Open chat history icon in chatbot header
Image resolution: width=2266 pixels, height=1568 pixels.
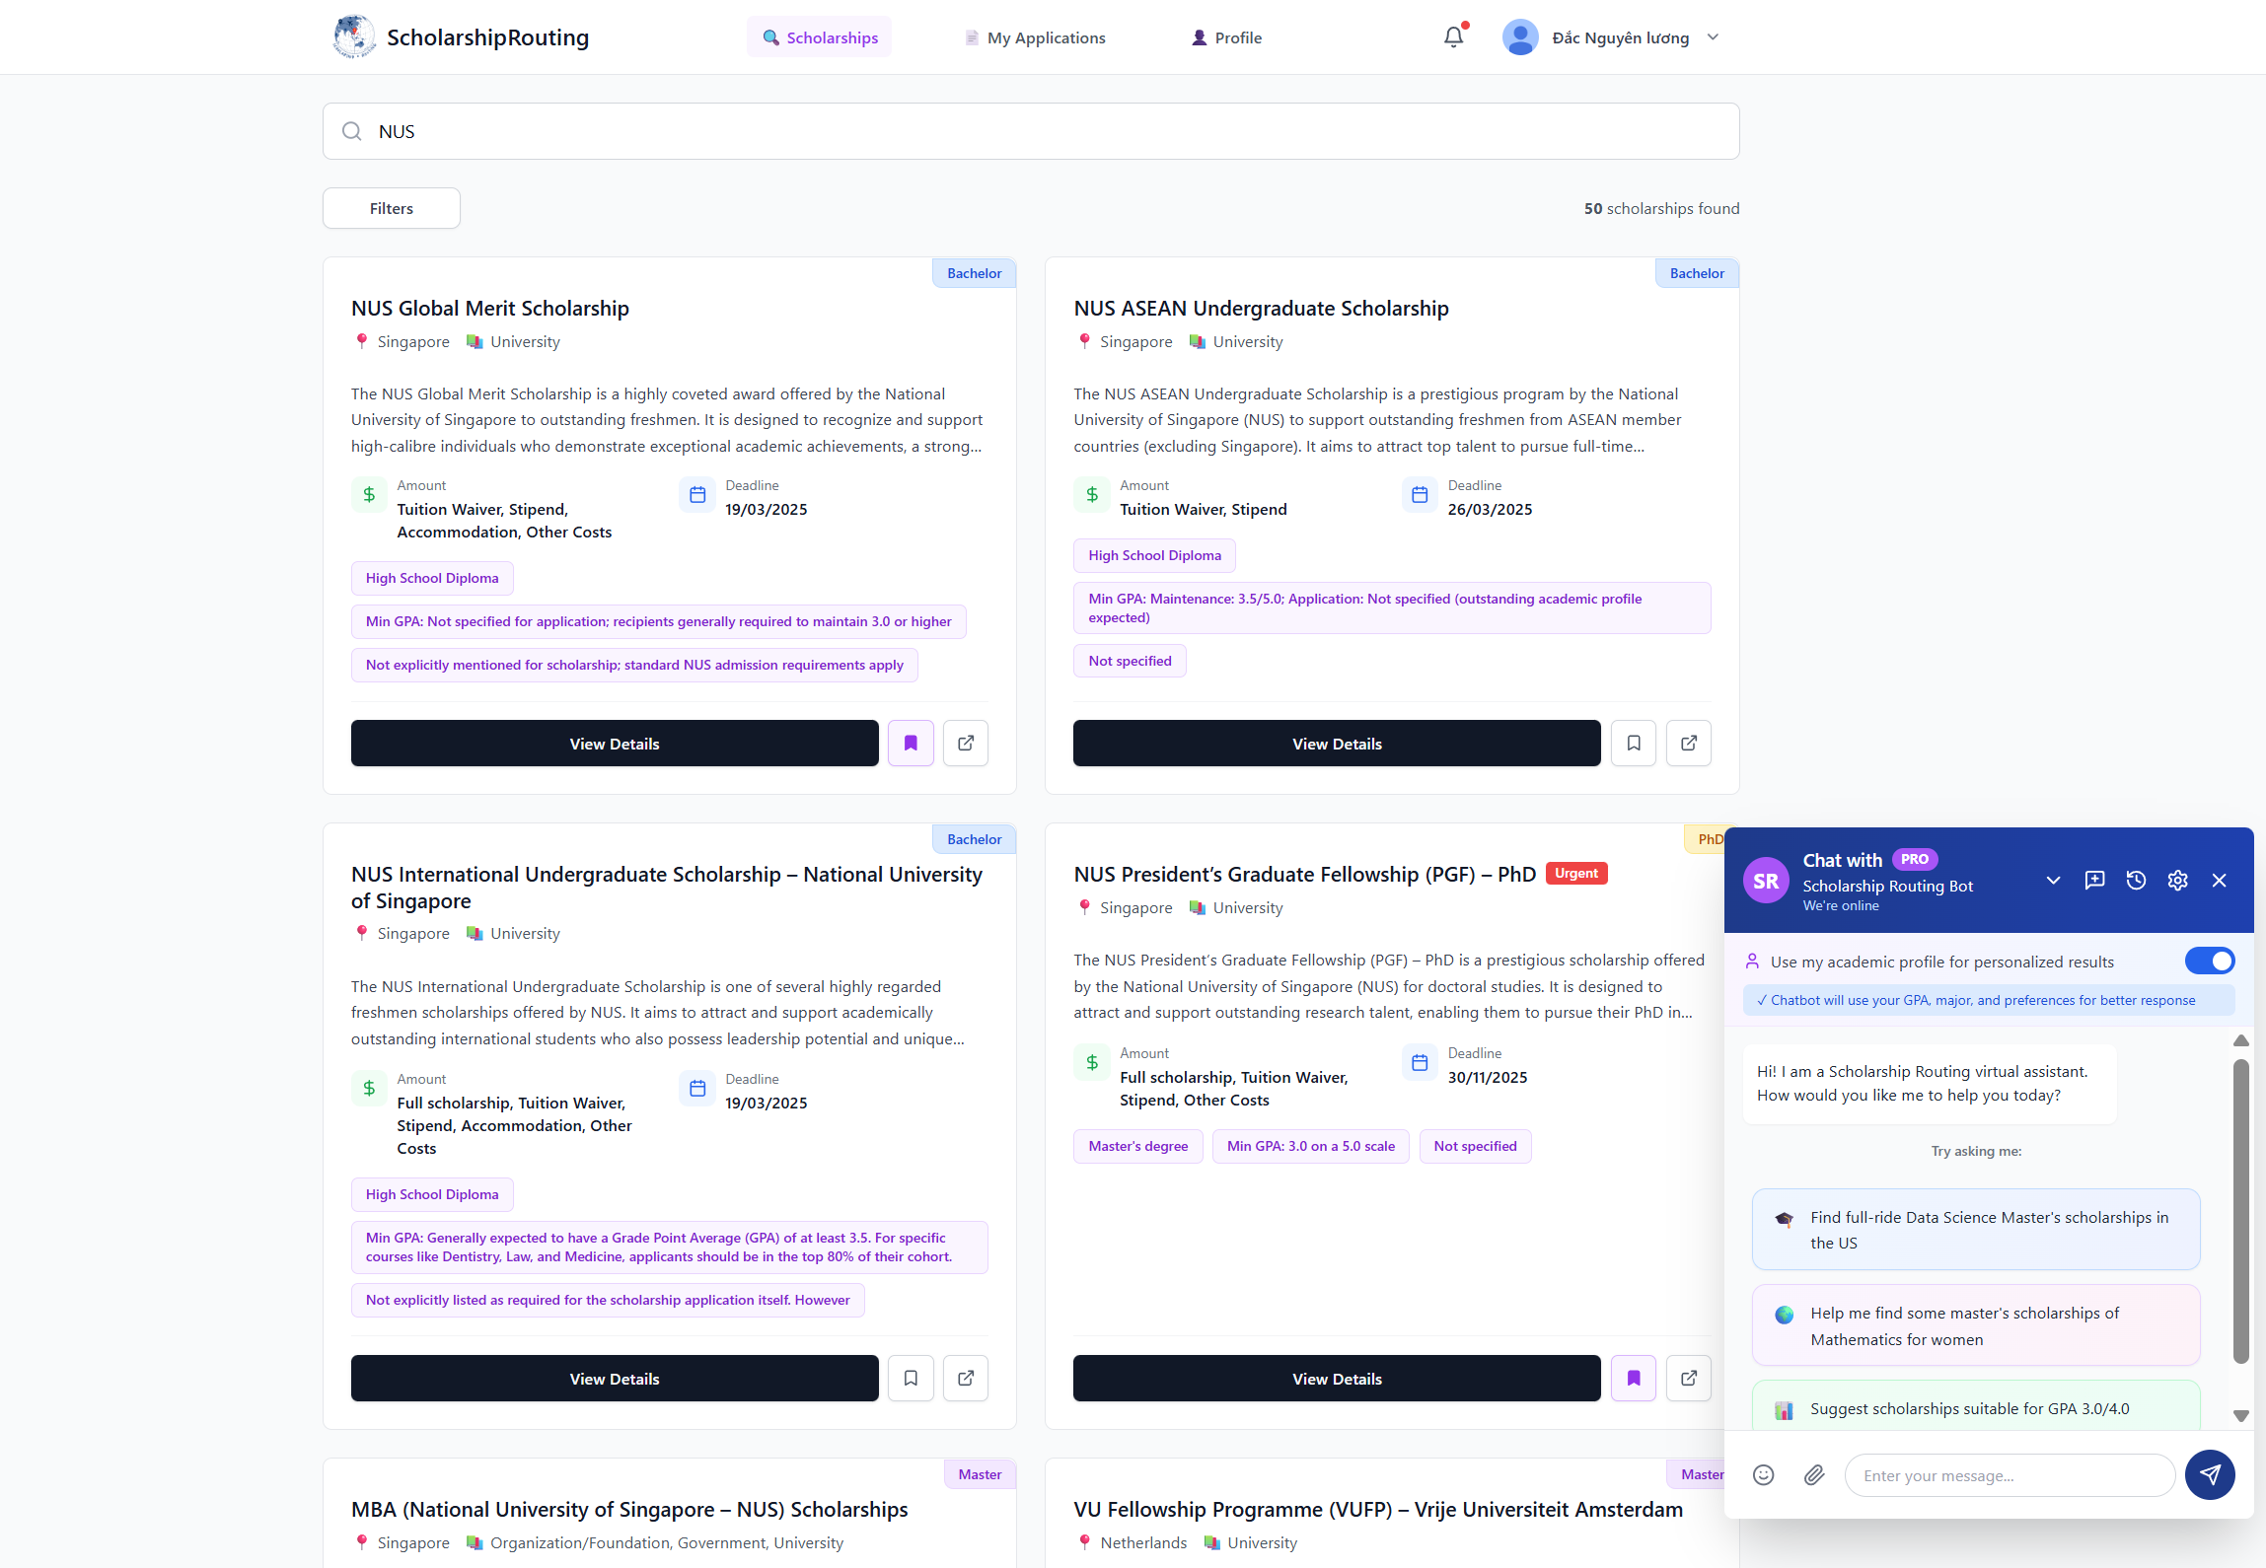(x=2136, y=881)
